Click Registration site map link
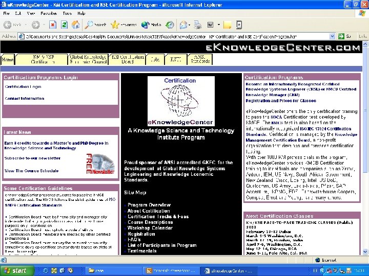369x276 pixels. (141, 234)
